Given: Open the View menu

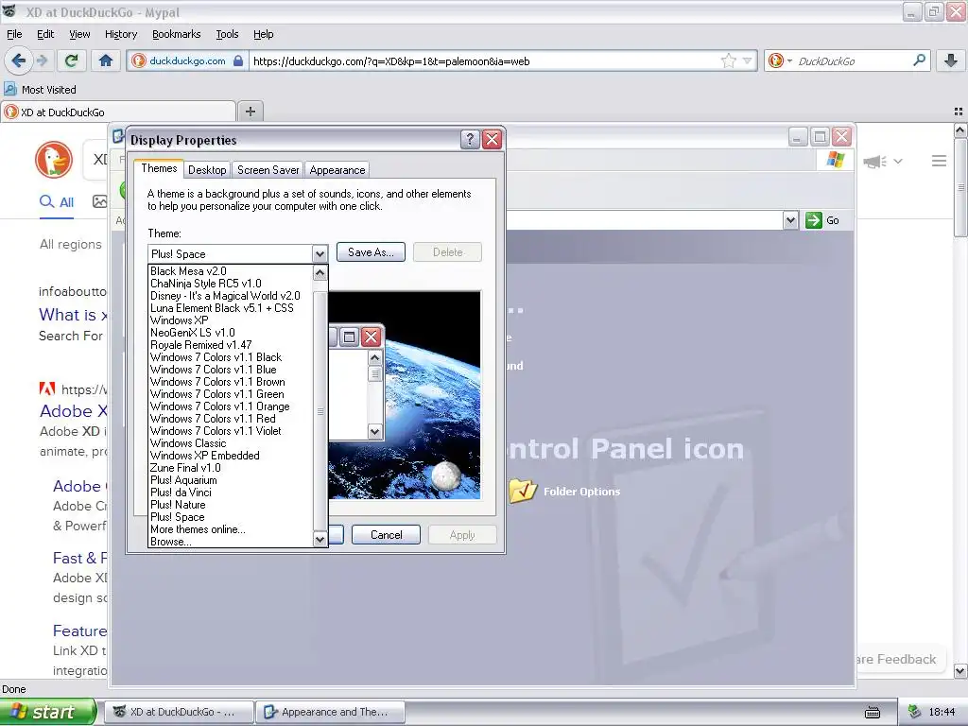Looking at the screenshot, I should point(79,34).
